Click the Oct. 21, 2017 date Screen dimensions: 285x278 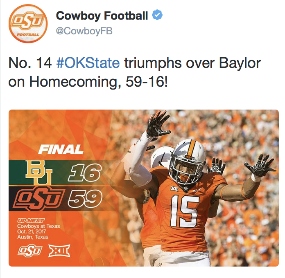tap(33, 231)
